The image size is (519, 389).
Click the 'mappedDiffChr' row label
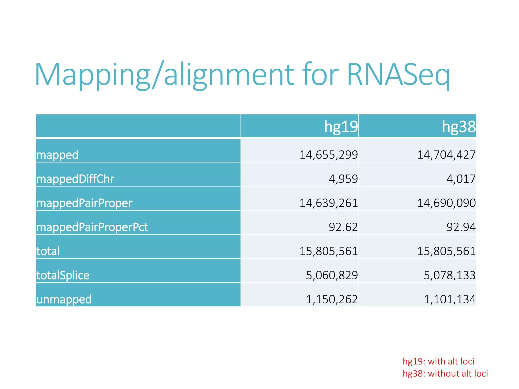[75, 179]
